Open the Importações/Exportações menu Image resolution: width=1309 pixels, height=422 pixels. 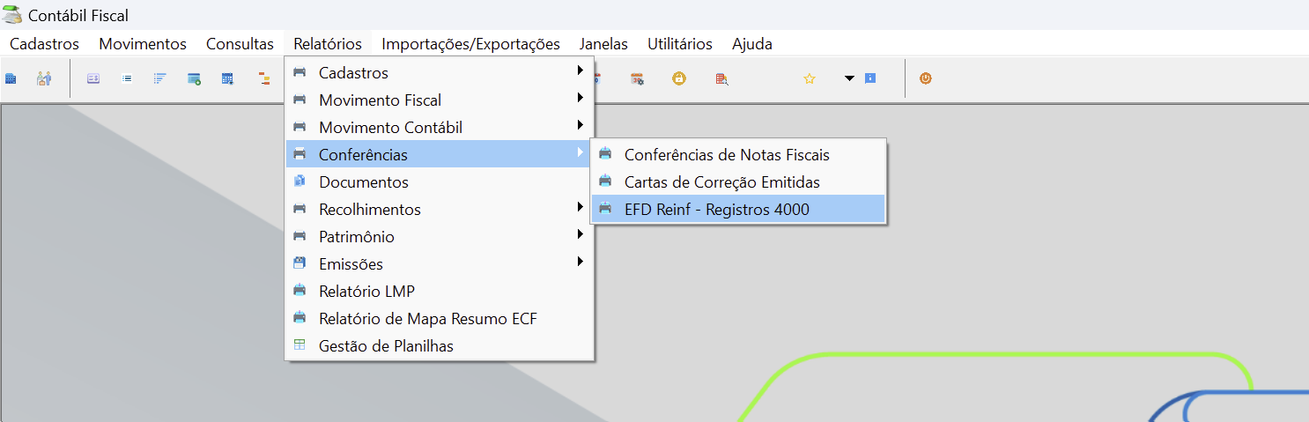[470, 44]
